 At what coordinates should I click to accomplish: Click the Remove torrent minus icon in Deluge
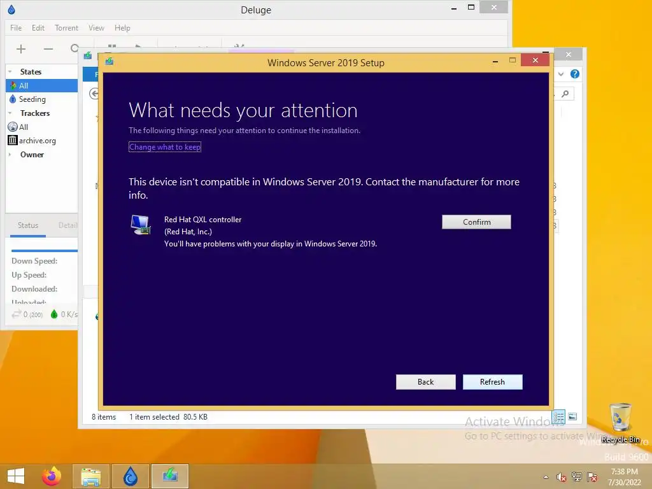48,49
